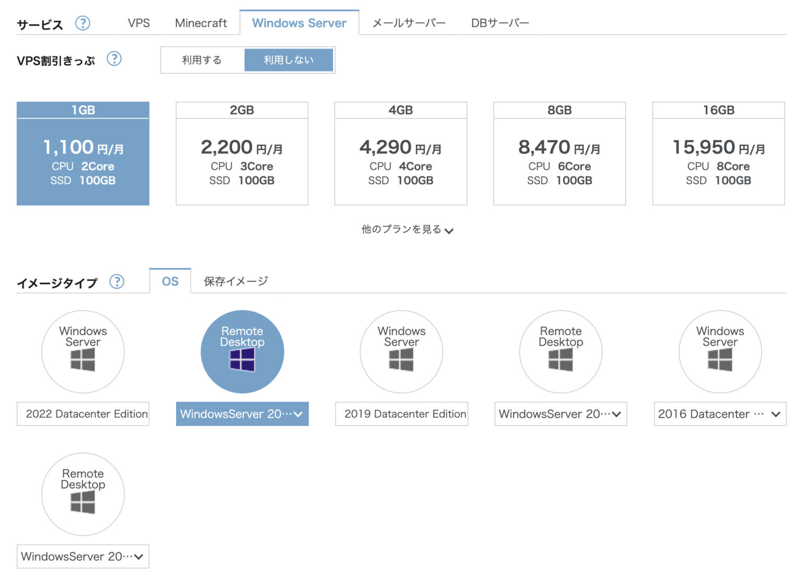The width and height of the screenshot is (803, 576).
Task: Open the 2016 Datacenter edition dropdown
Action: [x=720, y=414]
